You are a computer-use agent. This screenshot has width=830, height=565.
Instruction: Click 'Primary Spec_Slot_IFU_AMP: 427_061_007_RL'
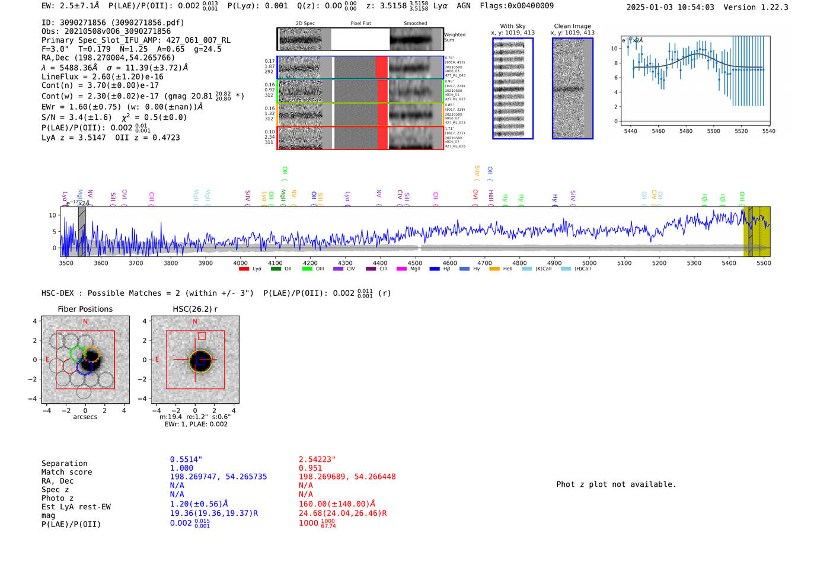pyautogui.click(x=136, y=40)
